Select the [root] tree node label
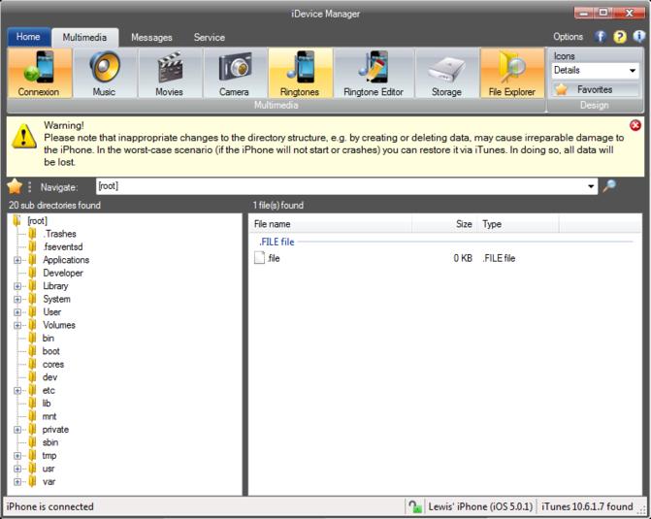 click(x=38, y=220)
